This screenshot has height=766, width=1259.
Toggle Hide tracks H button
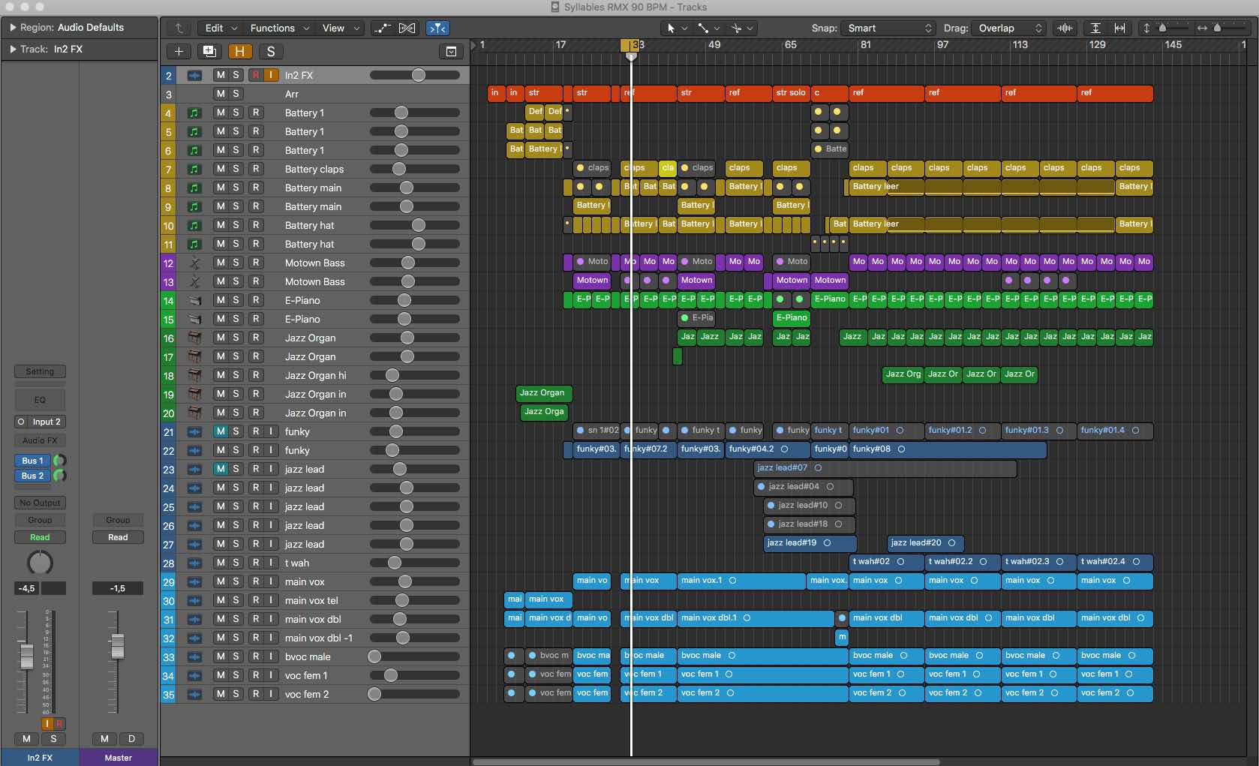[x=239, y=51]
